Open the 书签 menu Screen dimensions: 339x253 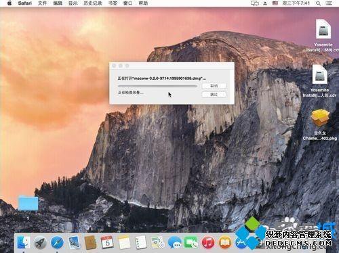[113, 3]
